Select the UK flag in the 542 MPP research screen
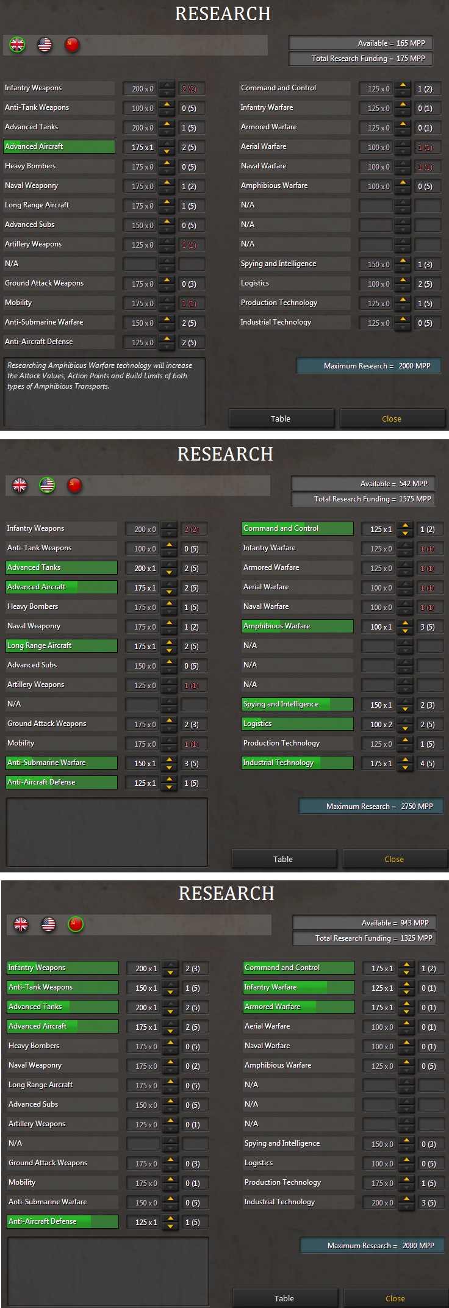The height and width of the screenshot is (1308, 449). pyautogui.click(x=20, y=486)
